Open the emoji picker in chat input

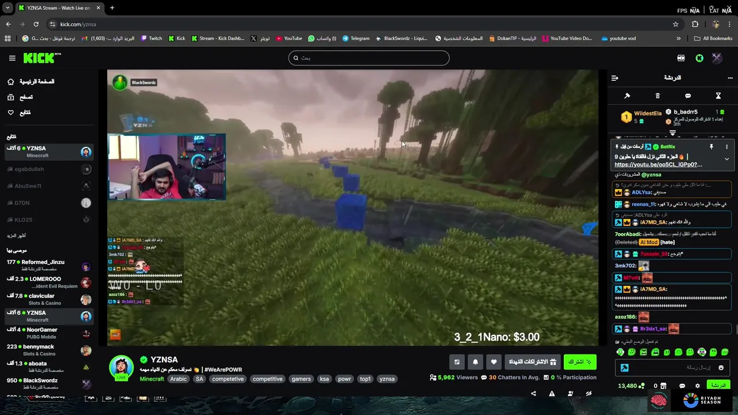click(721, 368)
